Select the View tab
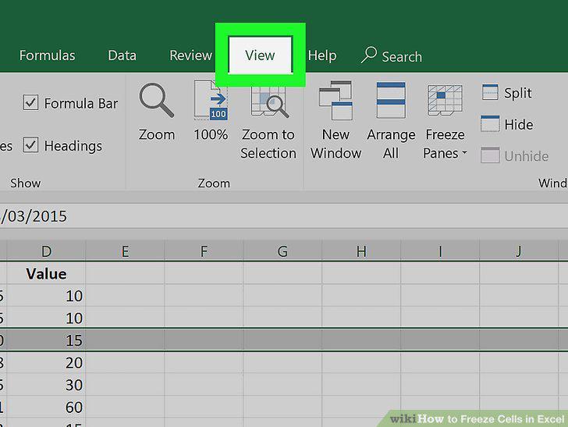568x427 pixels. (260, 55)
